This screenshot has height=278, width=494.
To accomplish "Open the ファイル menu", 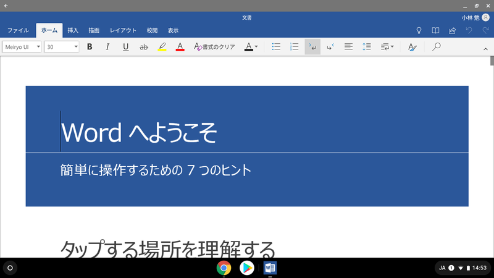I will click(x=18, y=30).
